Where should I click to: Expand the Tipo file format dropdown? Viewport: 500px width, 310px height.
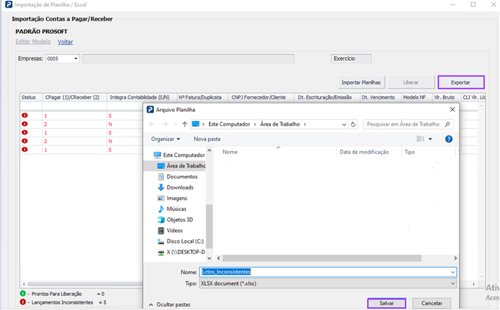[452, 284]
